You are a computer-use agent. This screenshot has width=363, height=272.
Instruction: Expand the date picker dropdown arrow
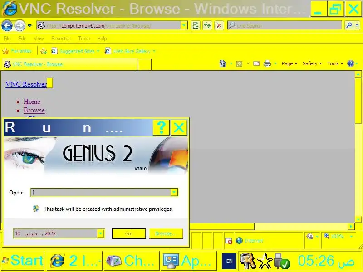(x=100, y=233)
